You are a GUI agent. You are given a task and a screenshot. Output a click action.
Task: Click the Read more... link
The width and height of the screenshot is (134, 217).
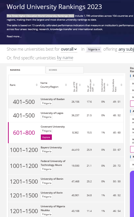pos(14,37)
